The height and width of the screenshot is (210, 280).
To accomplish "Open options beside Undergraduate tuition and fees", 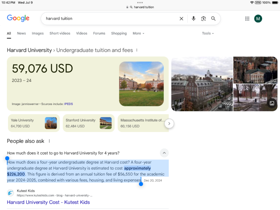I will (137, 50).
